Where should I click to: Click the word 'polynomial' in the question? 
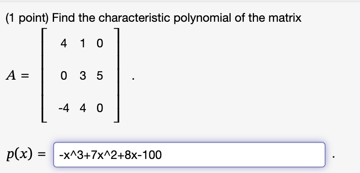202,18
